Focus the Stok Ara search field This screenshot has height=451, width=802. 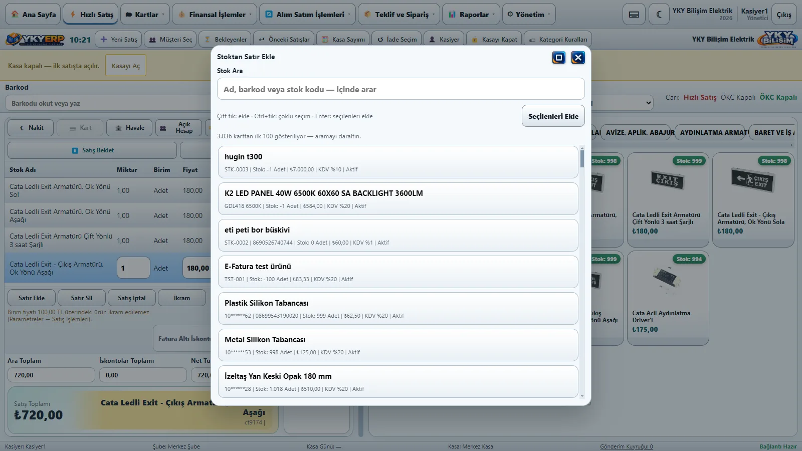401,89
